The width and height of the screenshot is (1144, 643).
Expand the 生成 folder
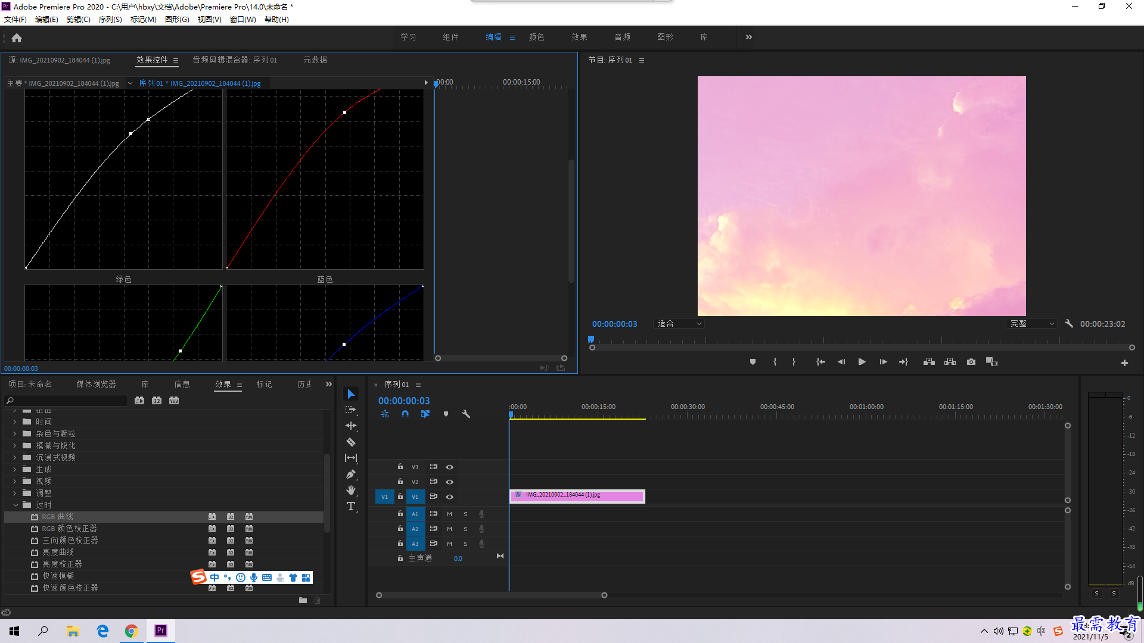coord(14,469)
